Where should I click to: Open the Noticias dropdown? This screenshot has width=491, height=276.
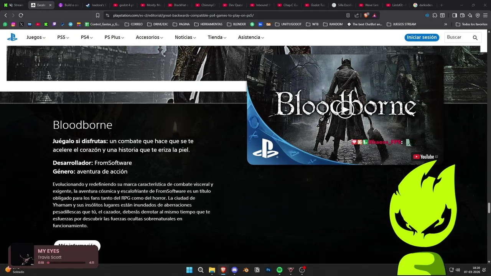pos(185,37)
